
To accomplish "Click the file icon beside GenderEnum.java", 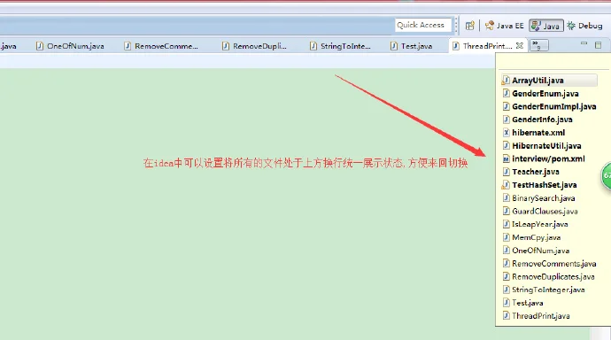I will click(506, 94).
